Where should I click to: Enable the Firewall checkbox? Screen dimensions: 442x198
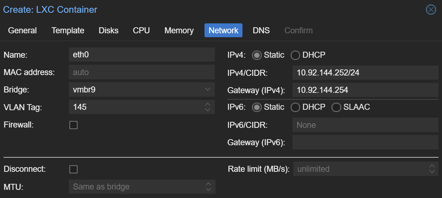(x=73, y=125)
